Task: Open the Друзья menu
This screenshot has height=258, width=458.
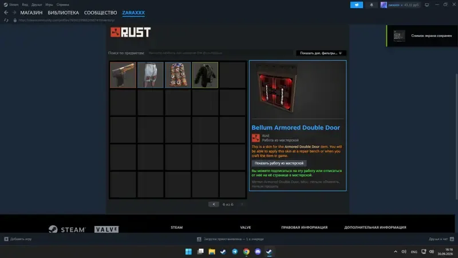Action: [37, 5]
